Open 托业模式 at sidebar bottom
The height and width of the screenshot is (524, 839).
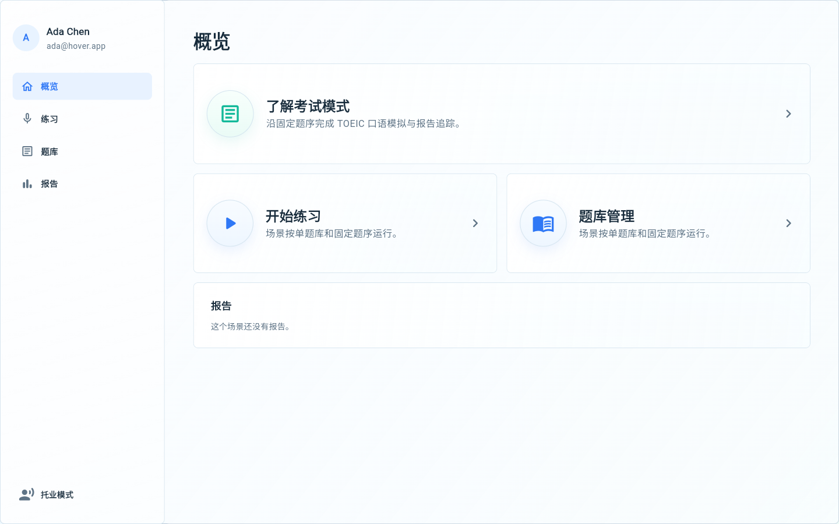(82, 495)
